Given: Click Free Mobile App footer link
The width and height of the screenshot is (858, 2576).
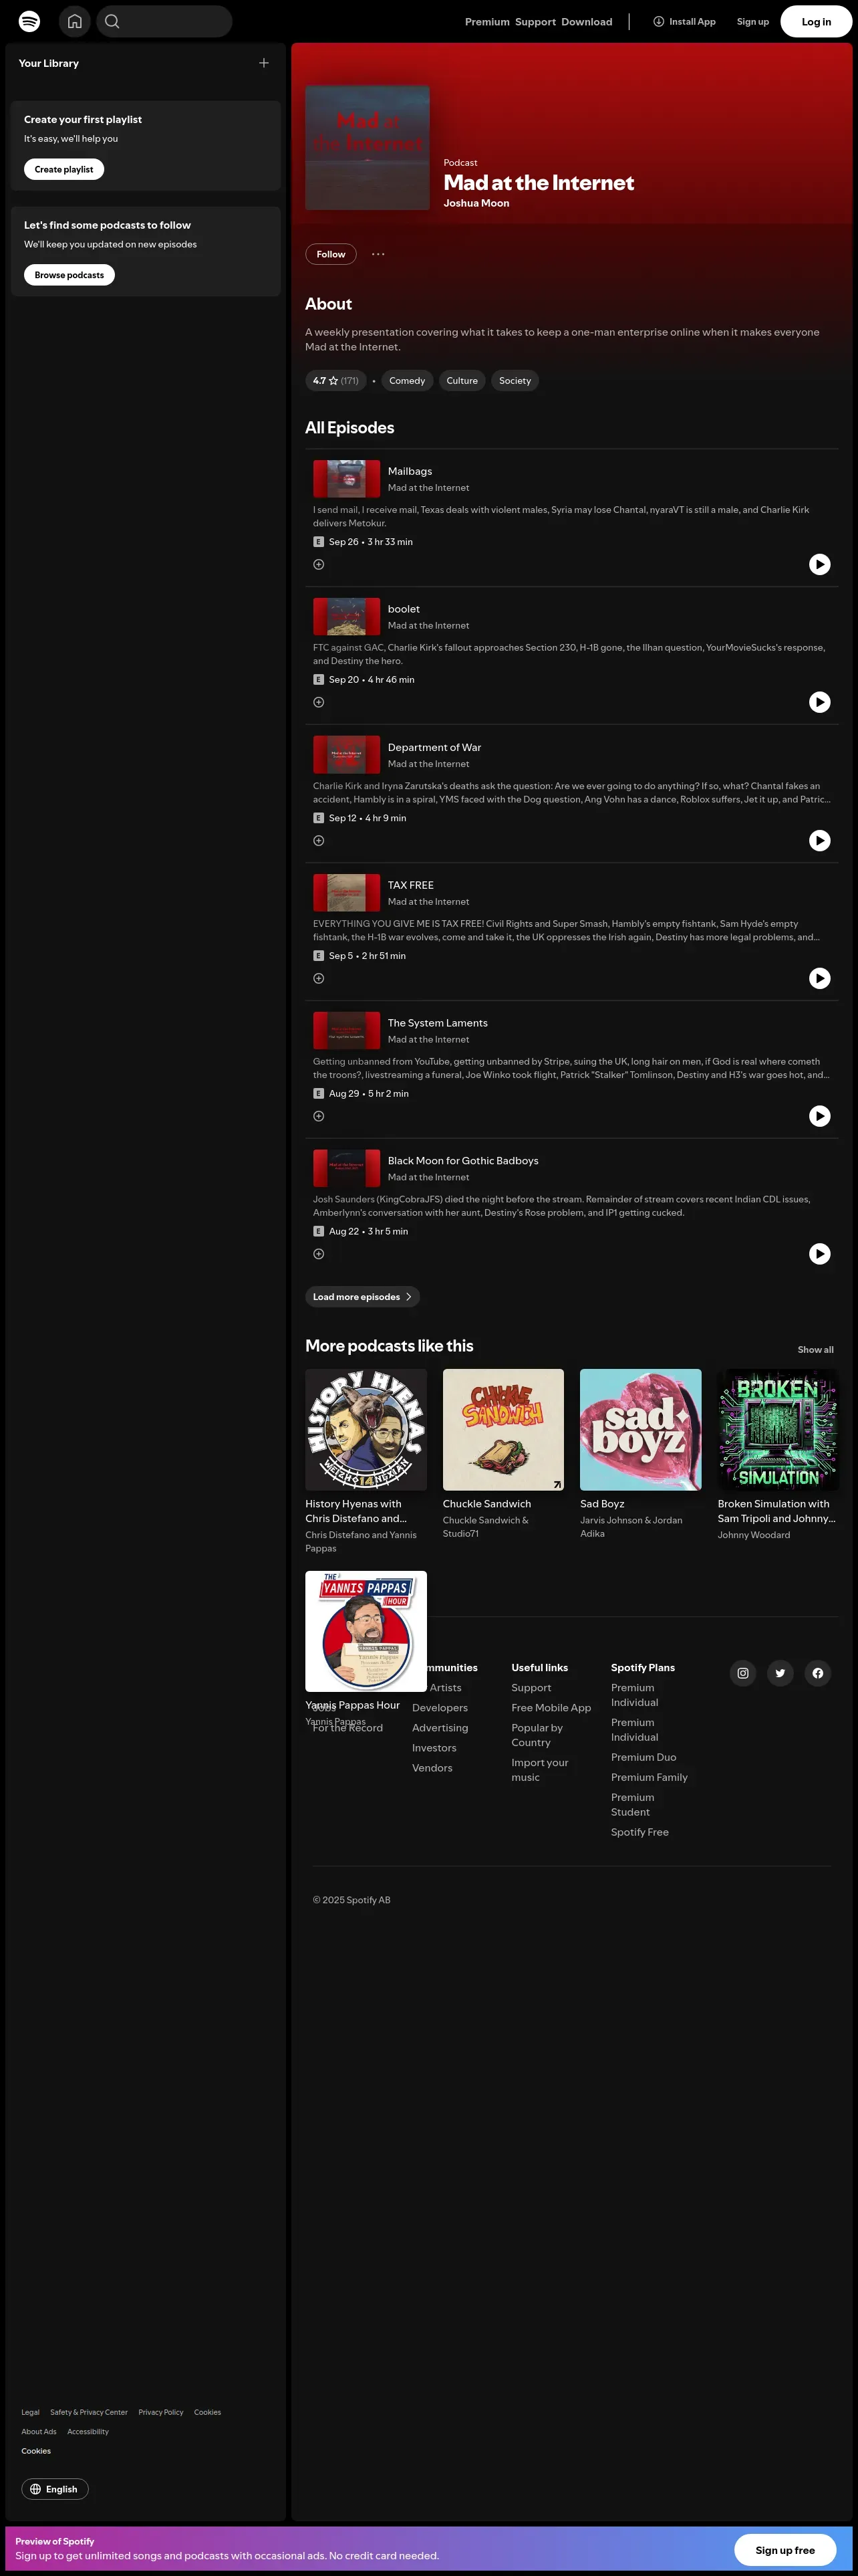Looking at the screenshot, I should point(551,1707).
